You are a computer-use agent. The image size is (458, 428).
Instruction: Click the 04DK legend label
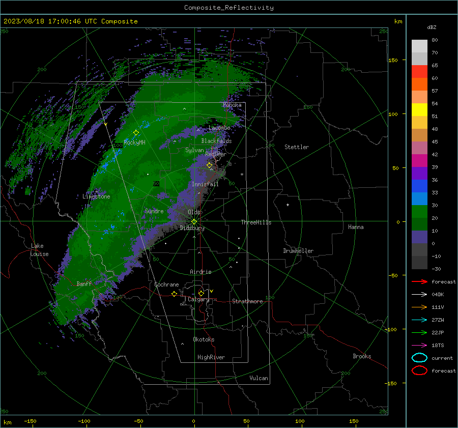tap(438, 295)
